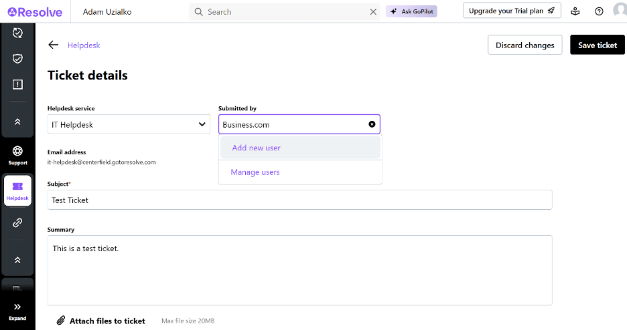Choose Manage users from the dropdown
627x330 pixels.
coord(255,172)
